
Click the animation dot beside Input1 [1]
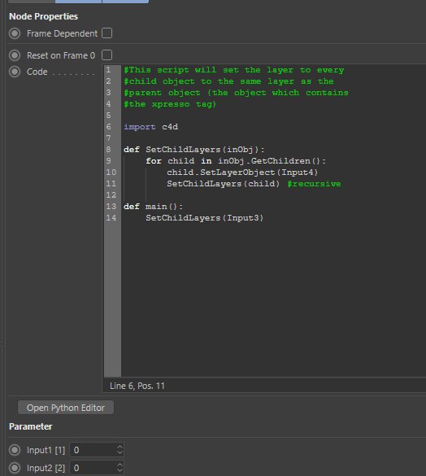pos(15,450)
